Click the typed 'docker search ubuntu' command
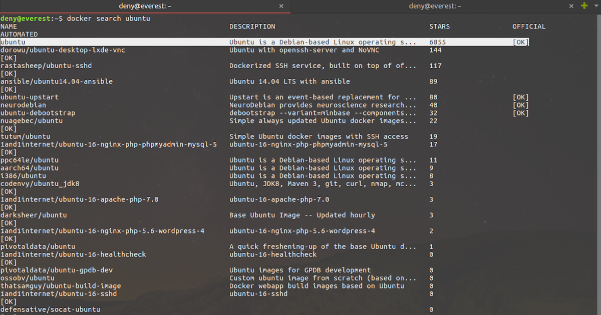 [x=108, y=18]
